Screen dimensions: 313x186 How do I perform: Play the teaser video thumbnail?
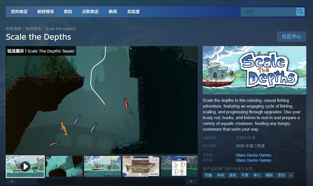click(x=25, y=166)
